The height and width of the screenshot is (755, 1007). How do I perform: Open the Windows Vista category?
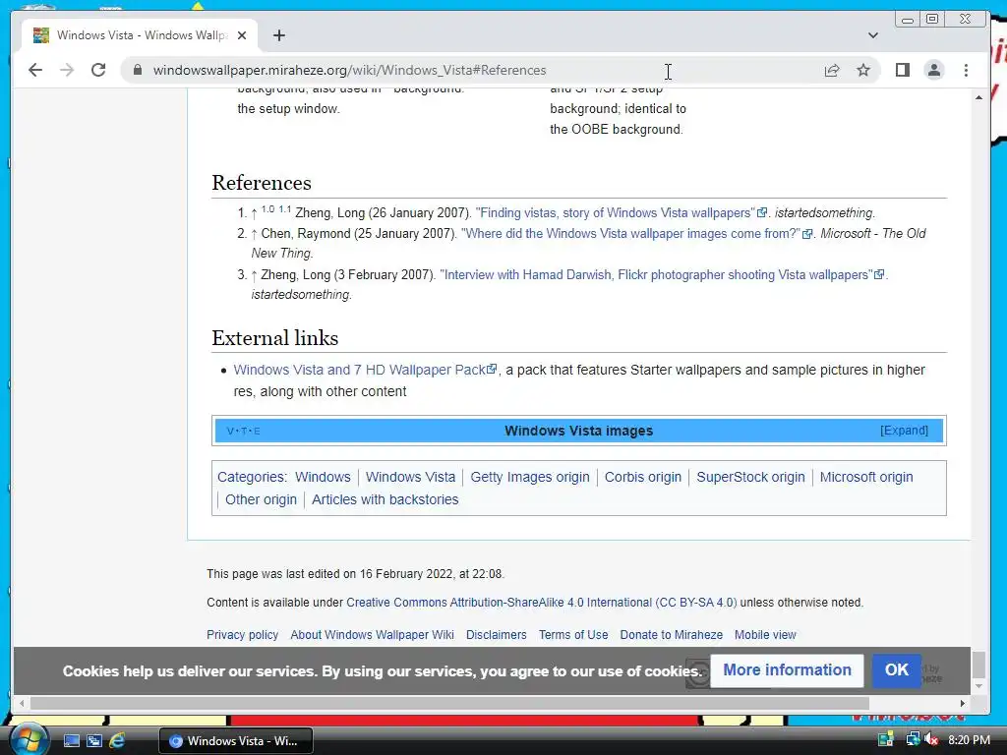pos(410,477)
